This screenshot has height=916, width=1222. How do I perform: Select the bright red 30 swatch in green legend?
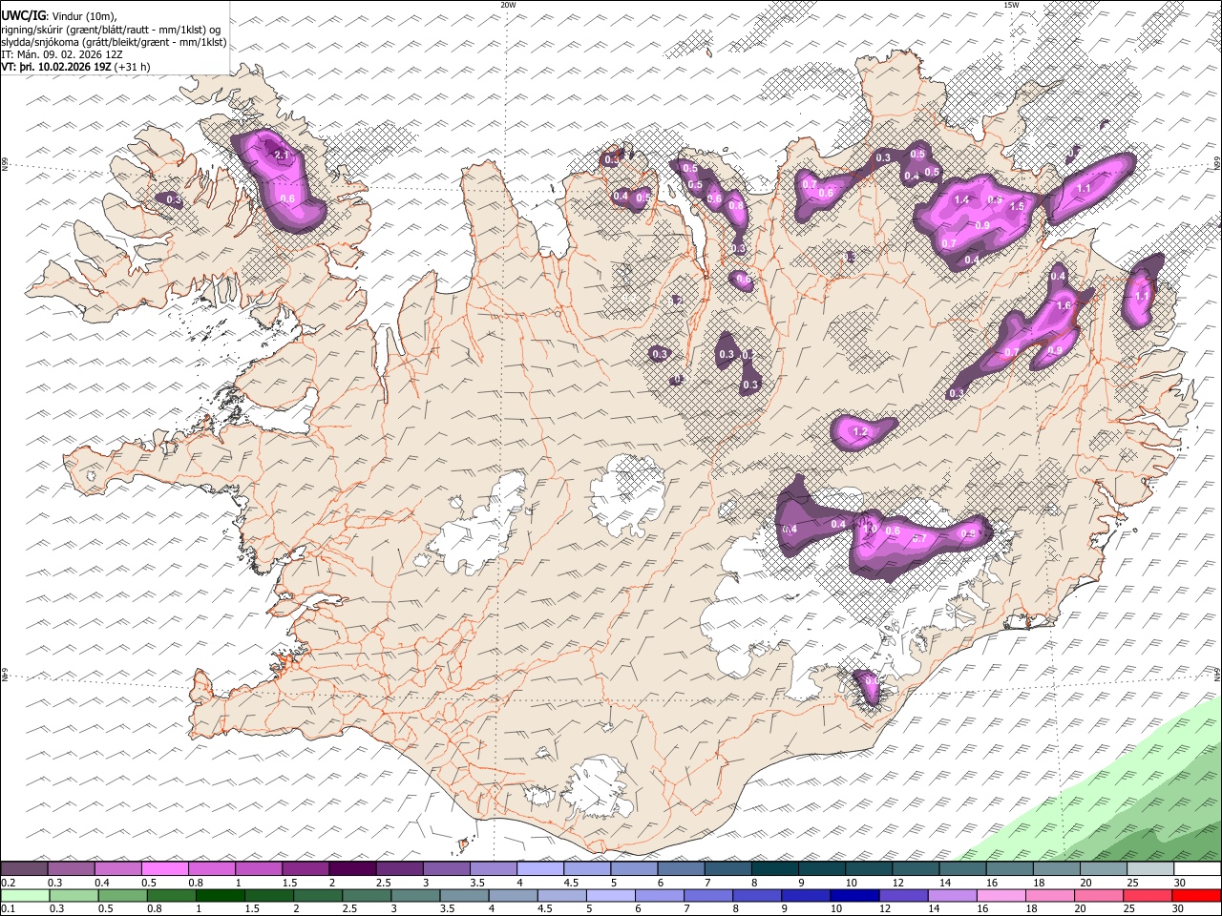coord(1196,895)
